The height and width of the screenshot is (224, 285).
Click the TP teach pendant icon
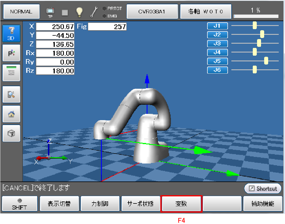click(x=50, y=12)
